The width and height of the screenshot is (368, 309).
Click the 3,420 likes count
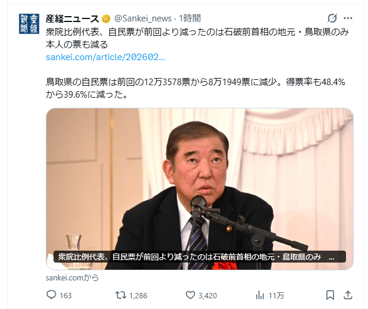point(207,295)
